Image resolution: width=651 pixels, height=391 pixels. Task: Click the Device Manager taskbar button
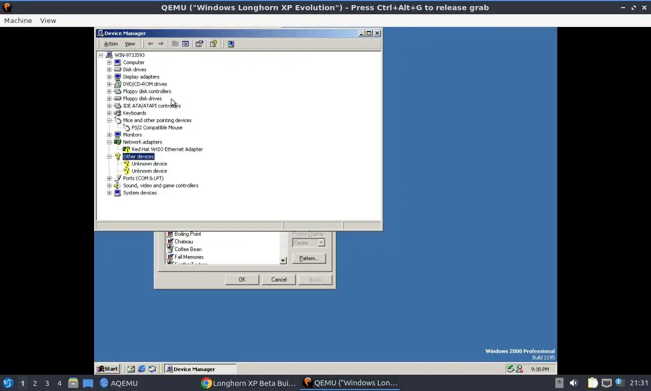click(200, 369)
